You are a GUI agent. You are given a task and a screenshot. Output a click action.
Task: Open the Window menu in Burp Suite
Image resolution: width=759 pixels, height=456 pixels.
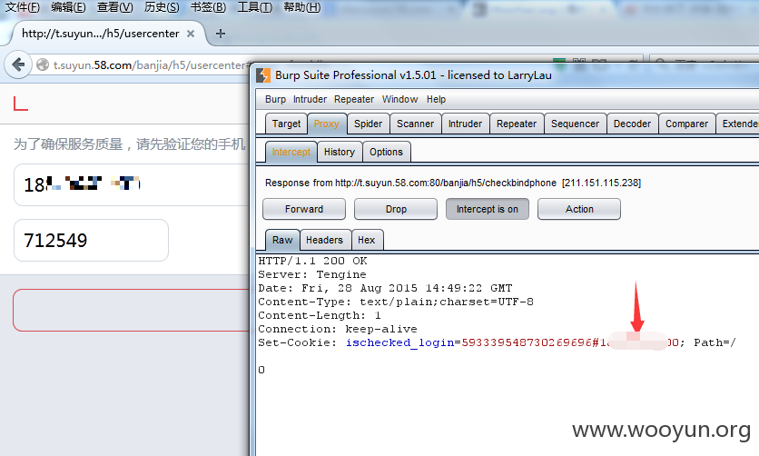399,99
